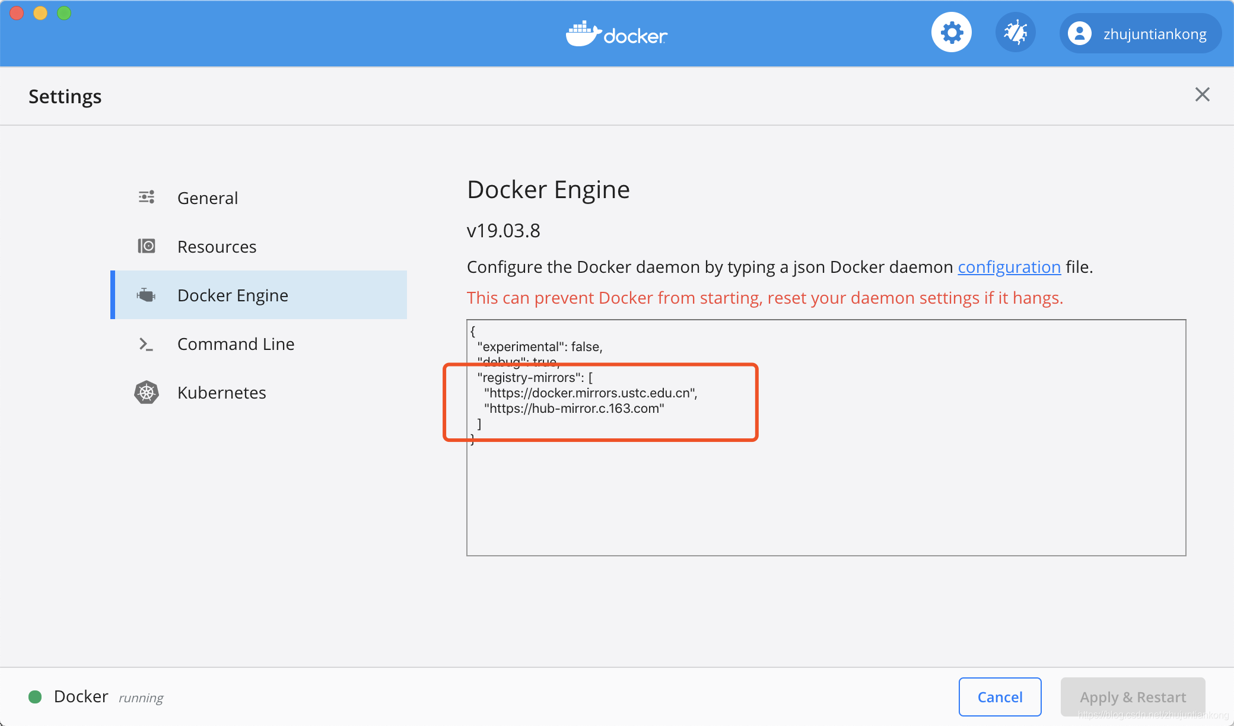The image size is (1234, 726).
Task: Click the Docker running status label
Action: tap(81, 696)
